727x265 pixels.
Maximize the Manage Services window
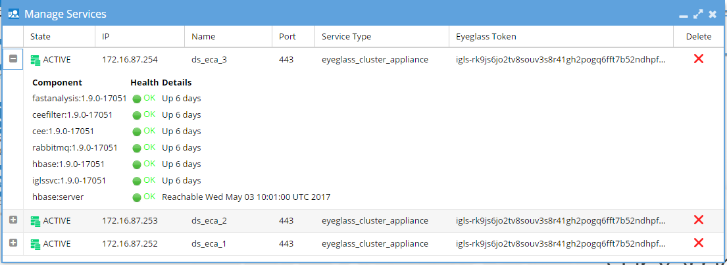click(x=698, y=14)
